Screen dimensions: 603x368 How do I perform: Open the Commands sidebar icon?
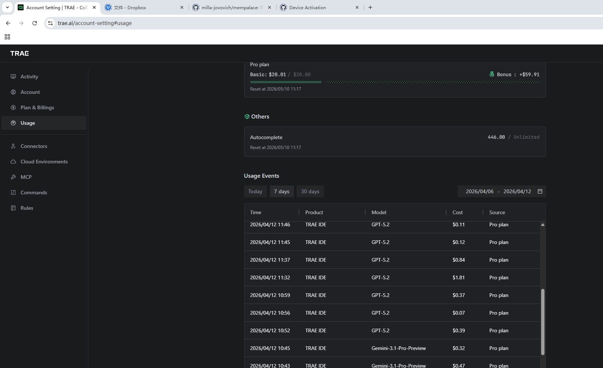(13, 192)
